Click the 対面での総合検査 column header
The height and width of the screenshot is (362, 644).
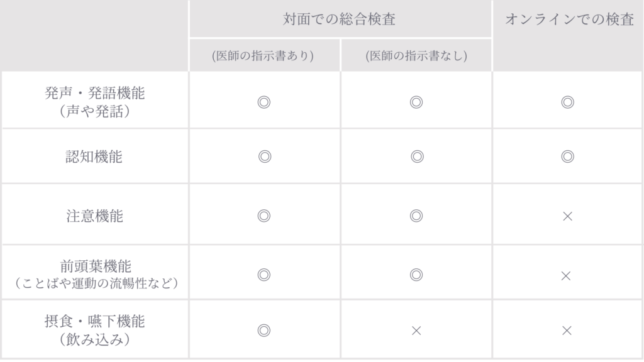tap(340, 19)
